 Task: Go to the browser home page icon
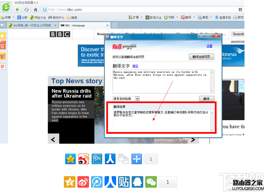(35, 10)
